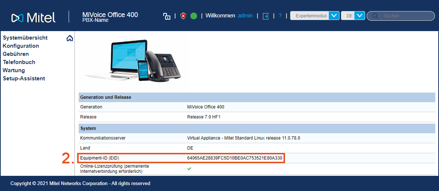Image resolution: width=439 pixels, height=191 pixels.
Task: Open the DE language dropdown arrow
Action: [360, 16]
